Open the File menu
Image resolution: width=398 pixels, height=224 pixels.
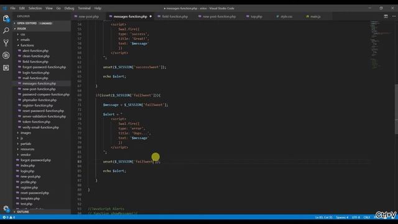tap(12, 8)
